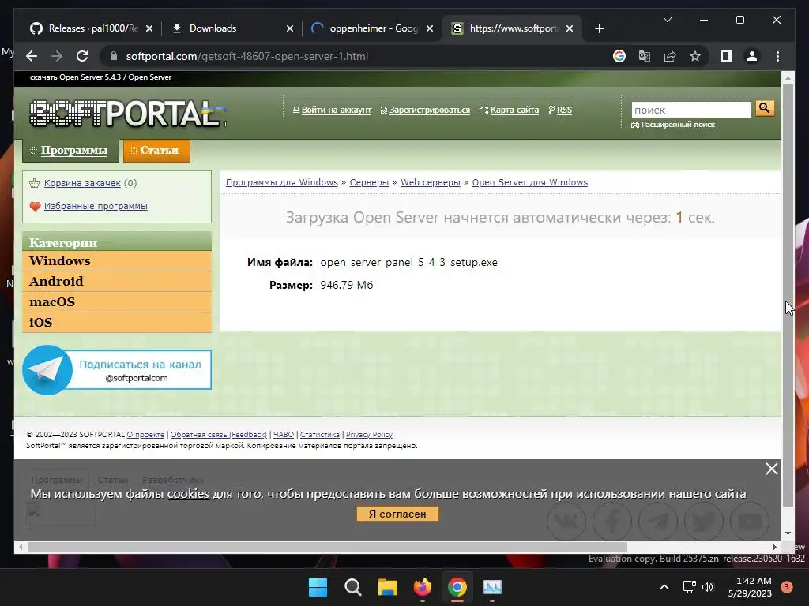Click the Google icon in address bar
This screenshot has width=809, height=606.
(619, 56)
